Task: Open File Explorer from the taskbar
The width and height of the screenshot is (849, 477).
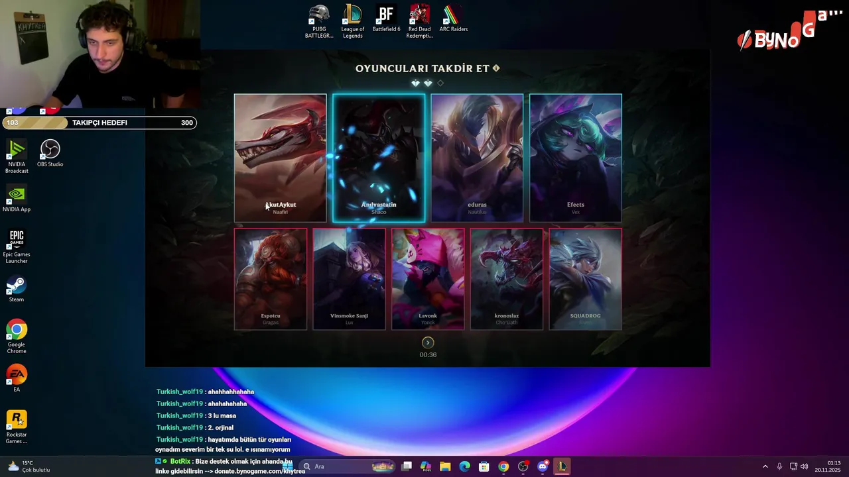Action: 445,466
